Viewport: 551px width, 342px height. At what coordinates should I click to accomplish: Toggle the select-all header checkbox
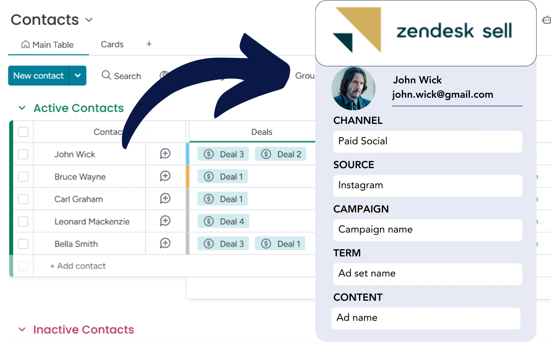tap(23, 132)
